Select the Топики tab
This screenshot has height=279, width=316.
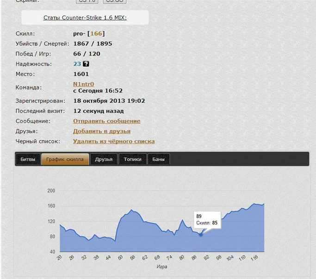click(x=132, y=159)
